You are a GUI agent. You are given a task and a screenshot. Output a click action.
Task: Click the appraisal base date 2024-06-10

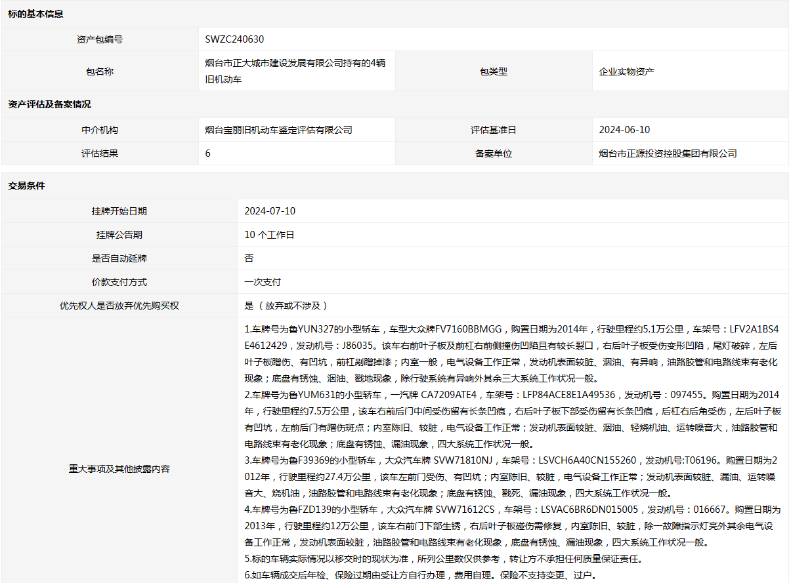[624, 130]
